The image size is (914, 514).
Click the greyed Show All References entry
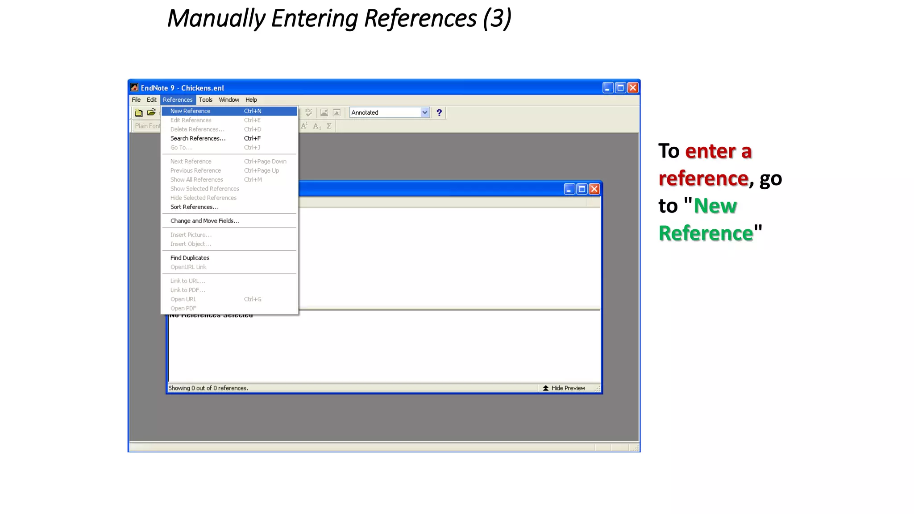click(x=229, y=180)
